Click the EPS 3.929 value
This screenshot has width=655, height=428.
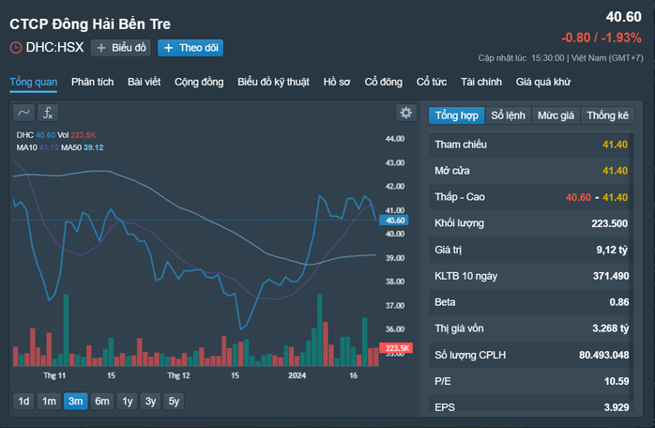[617, 407]
